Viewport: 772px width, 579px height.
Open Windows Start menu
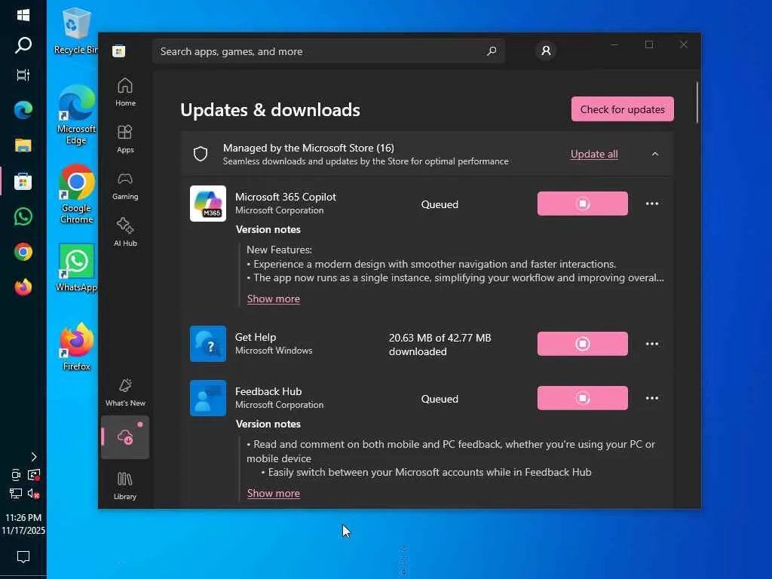[23, 15]
